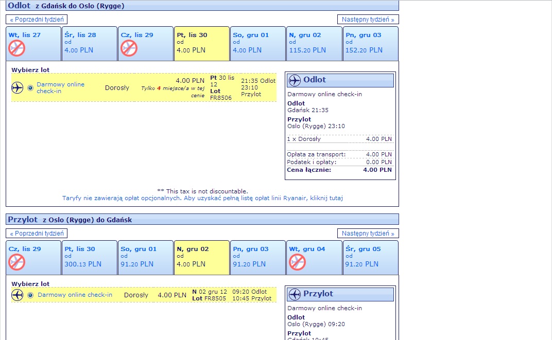Click the 'Oslo (Rygge) 09:20' departure text
Image resolution: width=552 pixels, height=340 pixels.
pos(316,324)
